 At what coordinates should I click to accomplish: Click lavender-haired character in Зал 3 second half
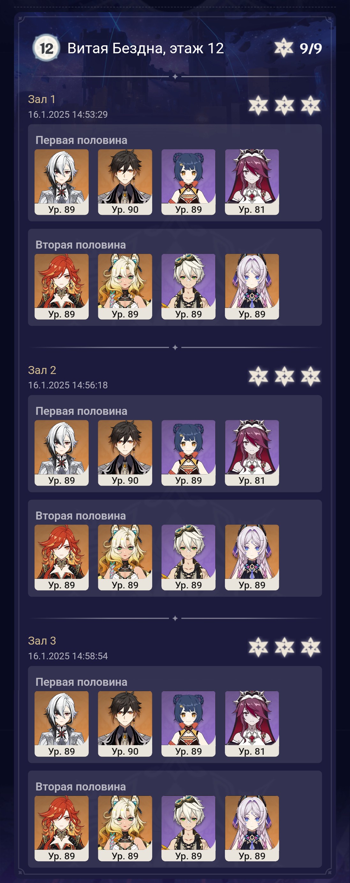[252, 828]
